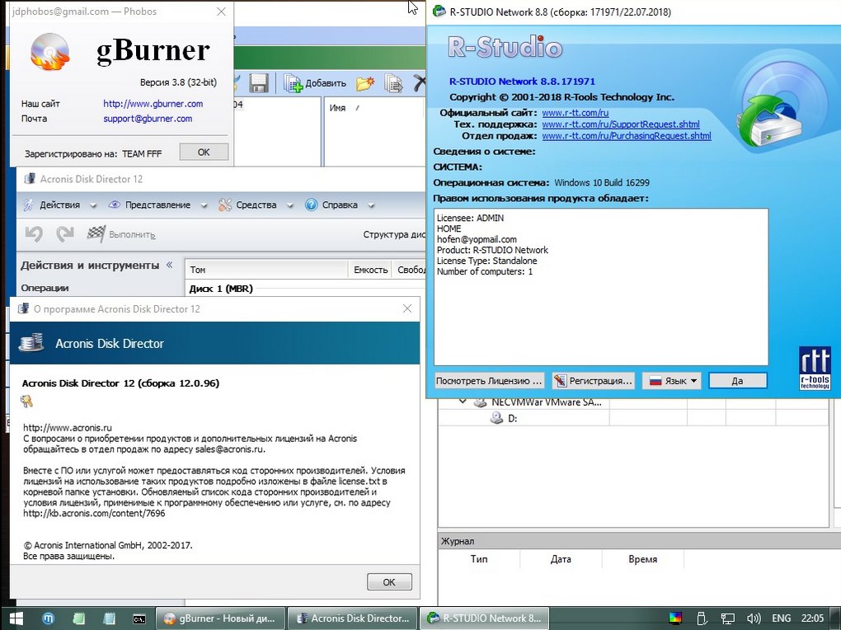
Task: Click the Посмотреть Лицензию button
Action: tap(489, 380)
